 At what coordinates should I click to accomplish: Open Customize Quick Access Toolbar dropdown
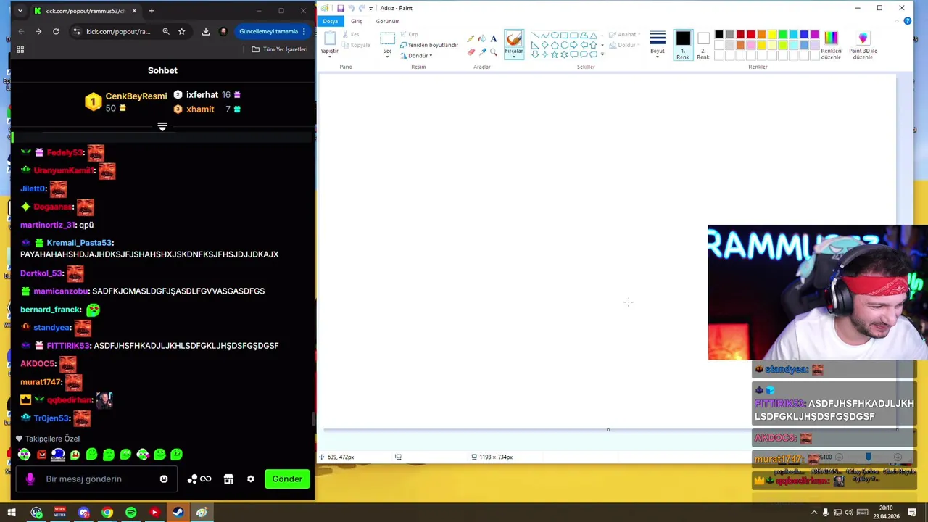[370, 8]
